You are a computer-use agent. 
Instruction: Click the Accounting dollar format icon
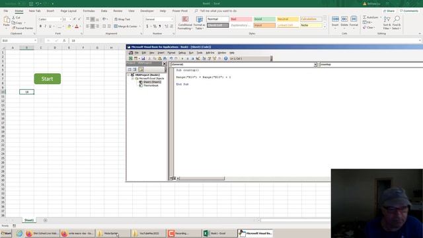click(147, 26)
